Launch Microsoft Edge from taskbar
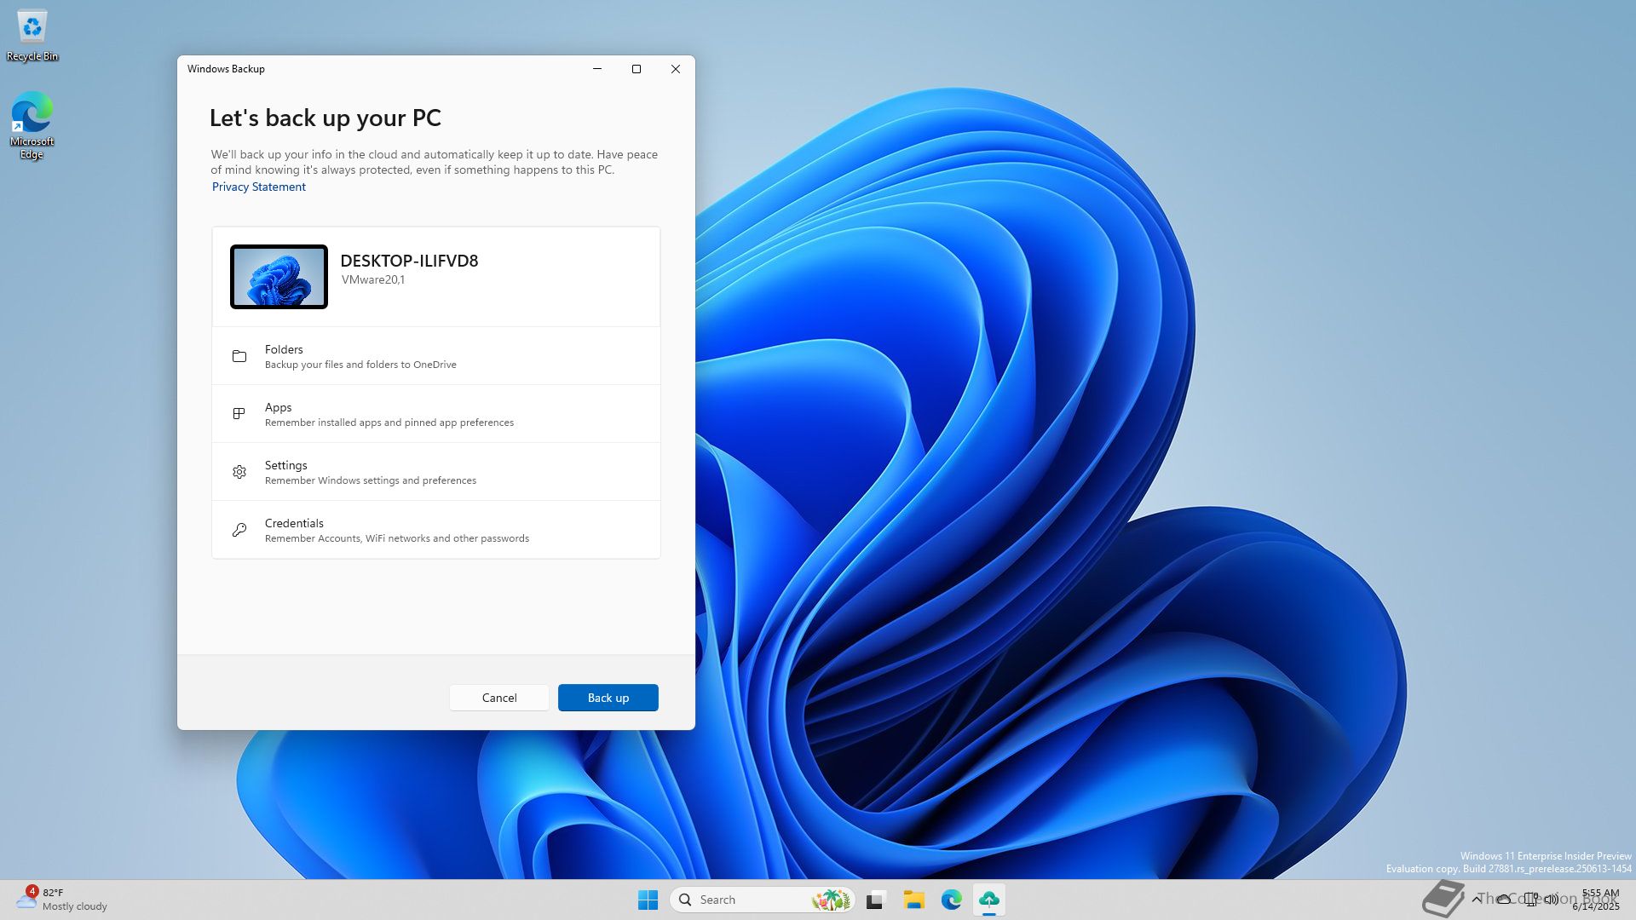Image resolution: width=1636 pixels, height=920 pixels. click(x=952, y=900)
